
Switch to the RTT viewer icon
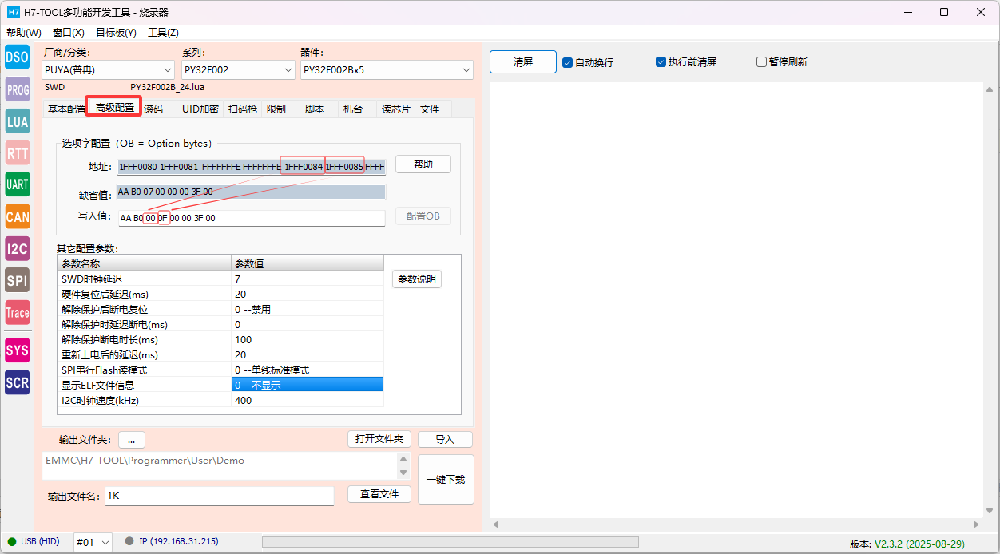[17, 153]
